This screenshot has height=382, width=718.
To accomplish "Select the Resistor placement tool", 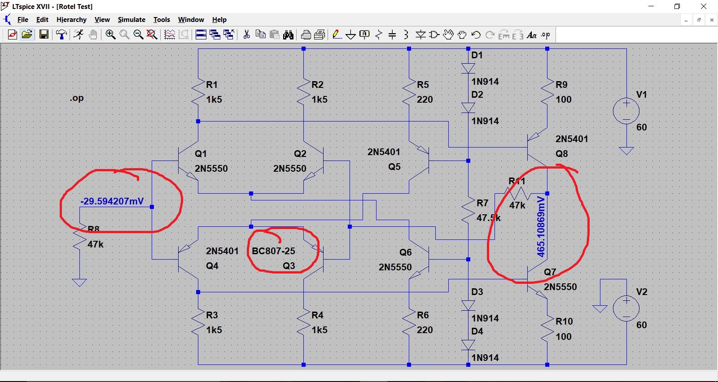I will tap(379, 35).
